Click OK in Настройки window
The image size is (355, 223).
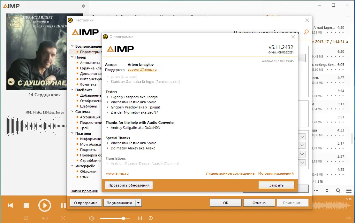point(225,203)
